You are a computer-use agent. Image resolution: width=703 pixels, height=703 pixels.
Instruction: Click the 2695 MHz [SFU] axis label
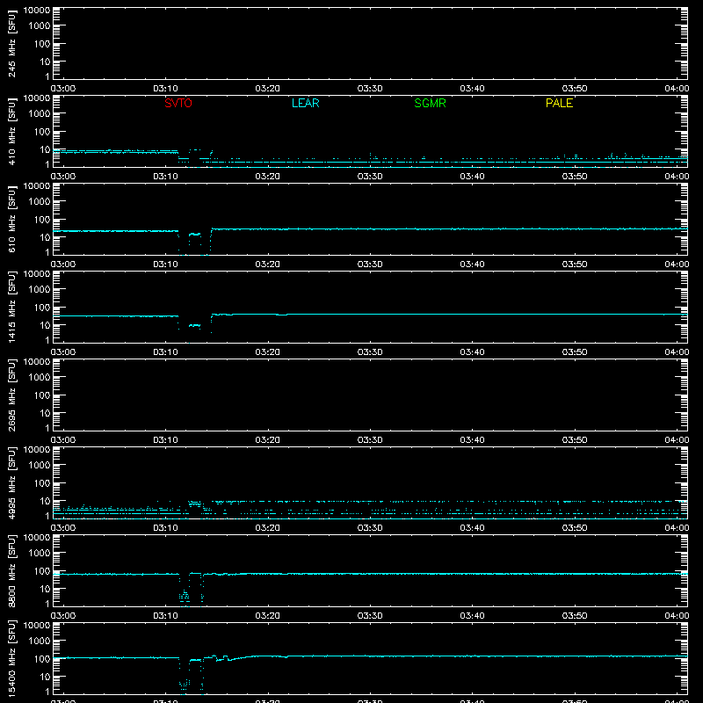click(x=11, y=395)
